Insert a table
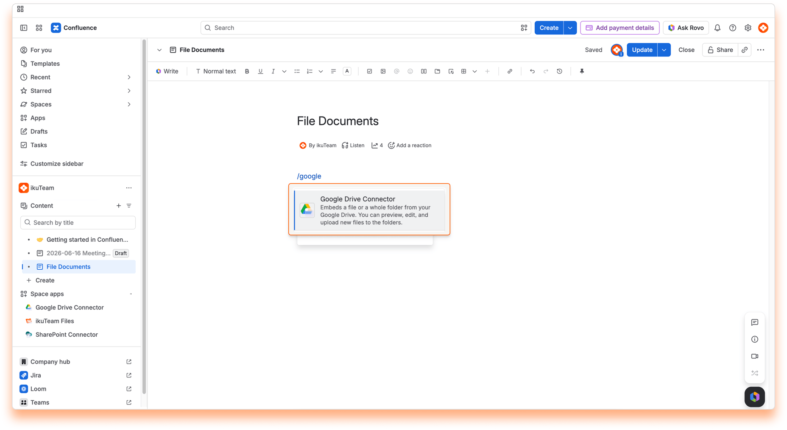The image size is (787, 430). click(463, 71)
